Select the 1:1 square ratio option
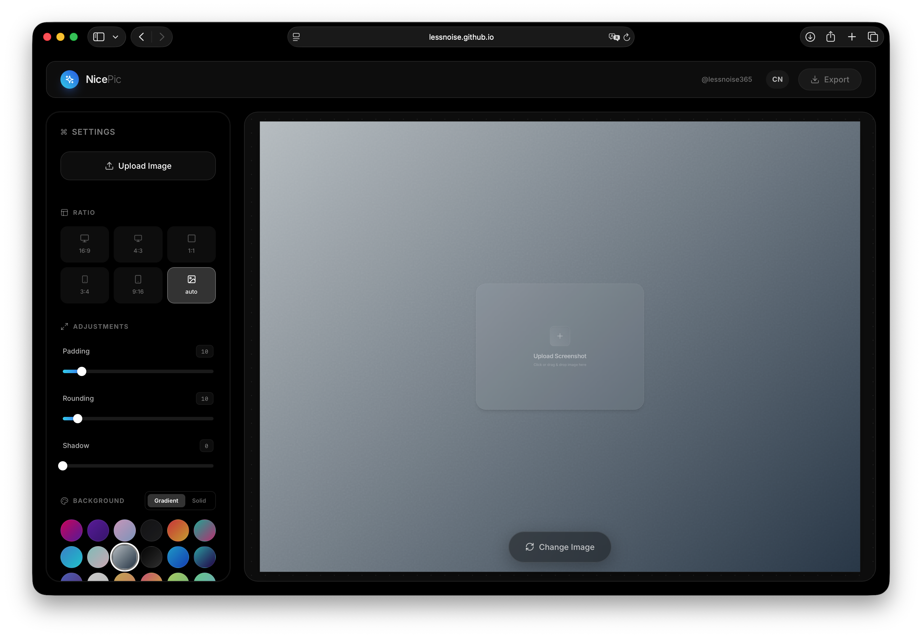922x638 pixels. point(191,244)
